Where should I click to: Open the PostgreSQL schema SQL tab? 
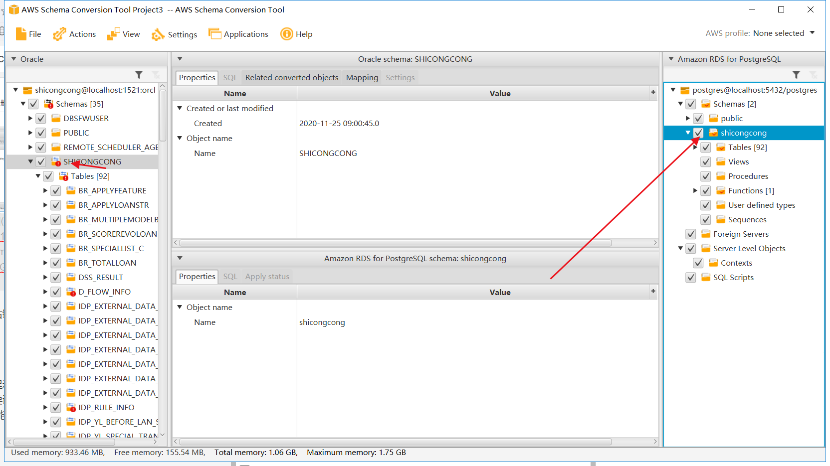tap(230, 277)
